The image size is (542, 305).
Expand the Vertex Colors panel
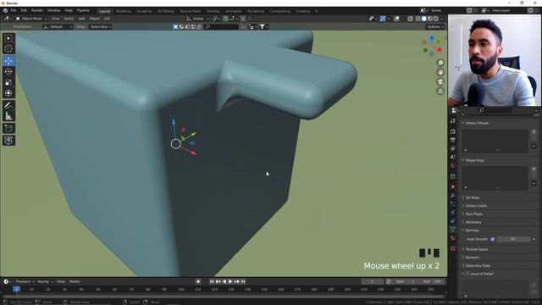point(476,206)
